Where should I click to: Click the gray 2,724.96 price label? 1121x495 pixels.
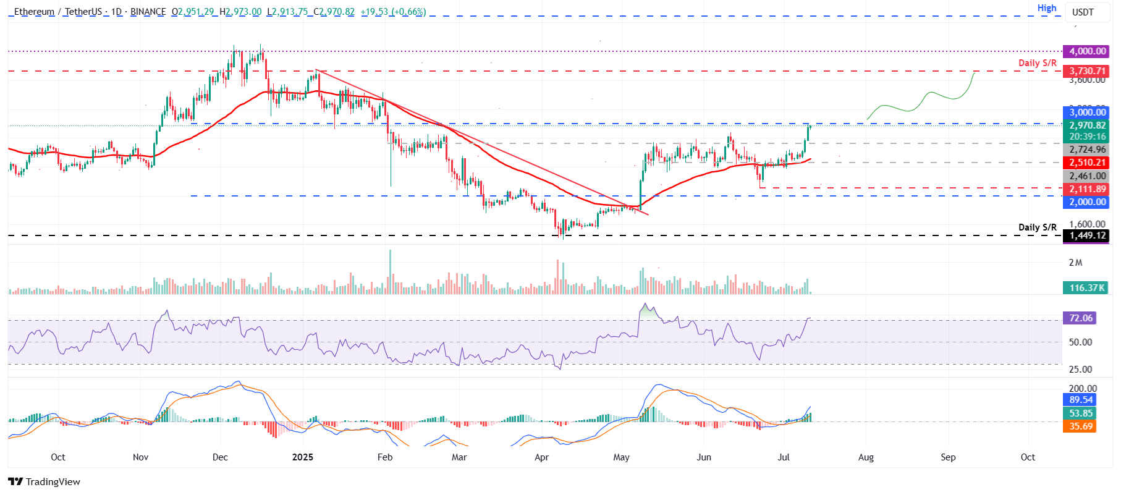click(x=1086, y=150)
